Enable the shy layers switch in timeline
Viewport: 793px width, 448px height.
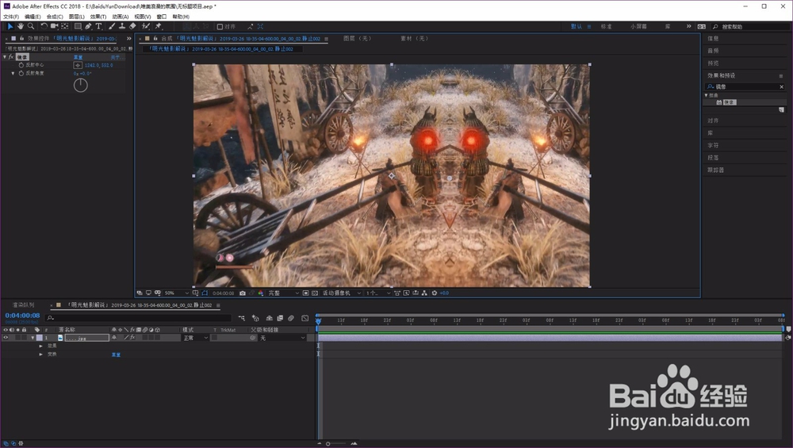tap(269, 318)
